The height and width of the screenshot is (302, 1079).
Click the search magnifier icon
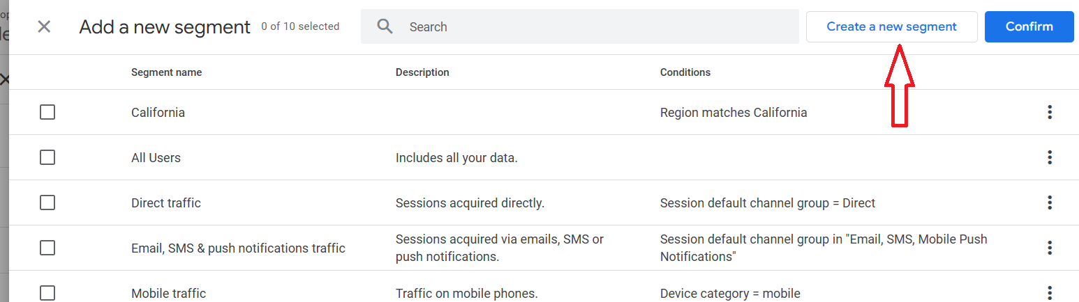(385, 26)
